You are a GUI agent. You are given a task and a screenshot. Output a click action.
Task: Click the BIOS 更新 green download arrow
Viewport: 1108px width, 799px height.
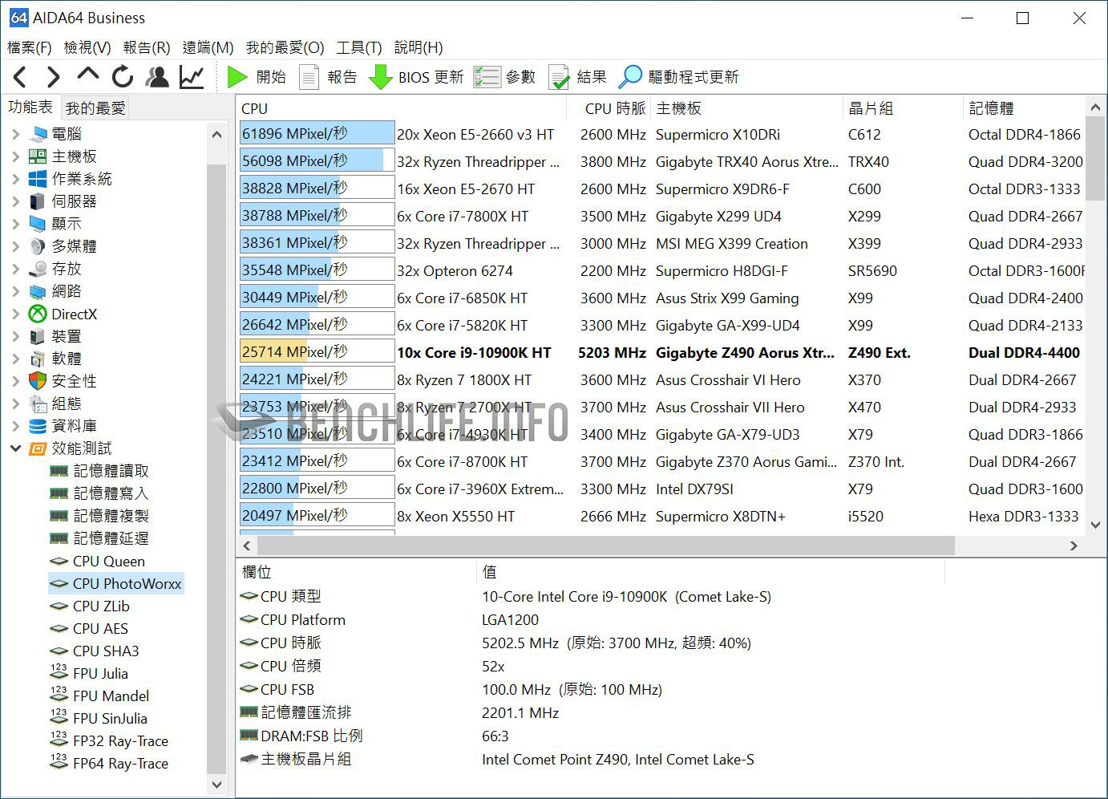(380, 77)
